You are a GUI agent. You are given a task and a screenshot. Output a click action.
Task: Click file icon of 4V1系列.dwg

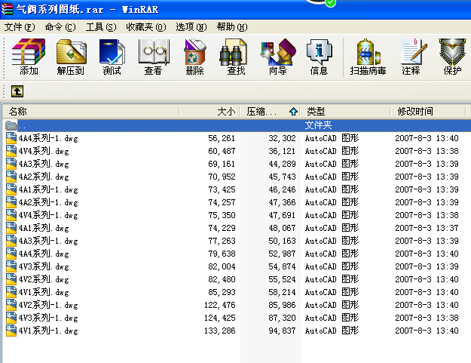(x=11, y=292)
